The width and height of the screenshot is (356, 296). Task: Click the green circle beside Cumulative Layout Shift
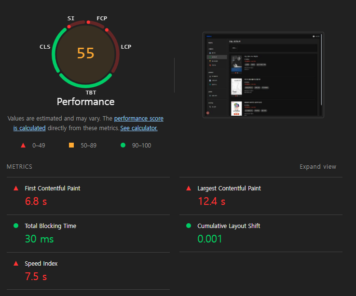coord(189,226)
